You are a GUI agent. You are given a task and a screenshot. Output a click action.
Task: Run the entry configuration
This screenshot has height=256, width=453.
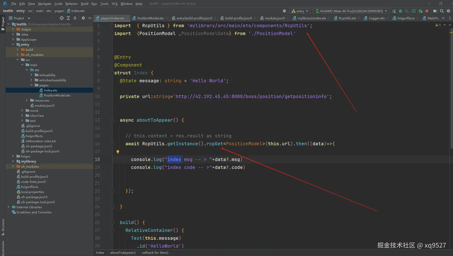tap(394, 11)
